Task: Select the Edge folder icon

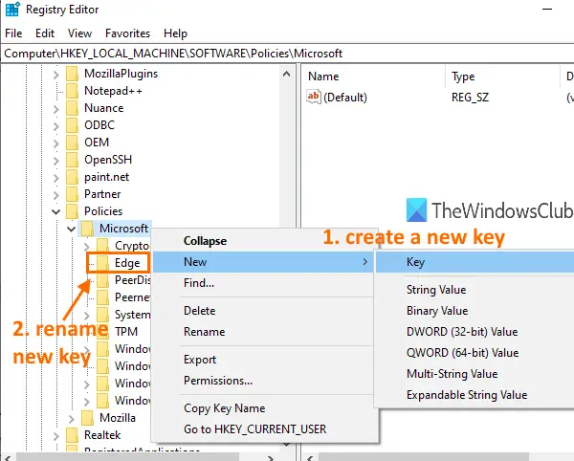Action: click(102, 263)
